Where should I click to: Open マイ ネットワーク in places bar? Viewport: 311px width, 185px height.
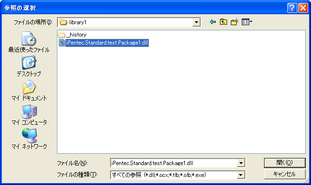click(x=29, y=139)
